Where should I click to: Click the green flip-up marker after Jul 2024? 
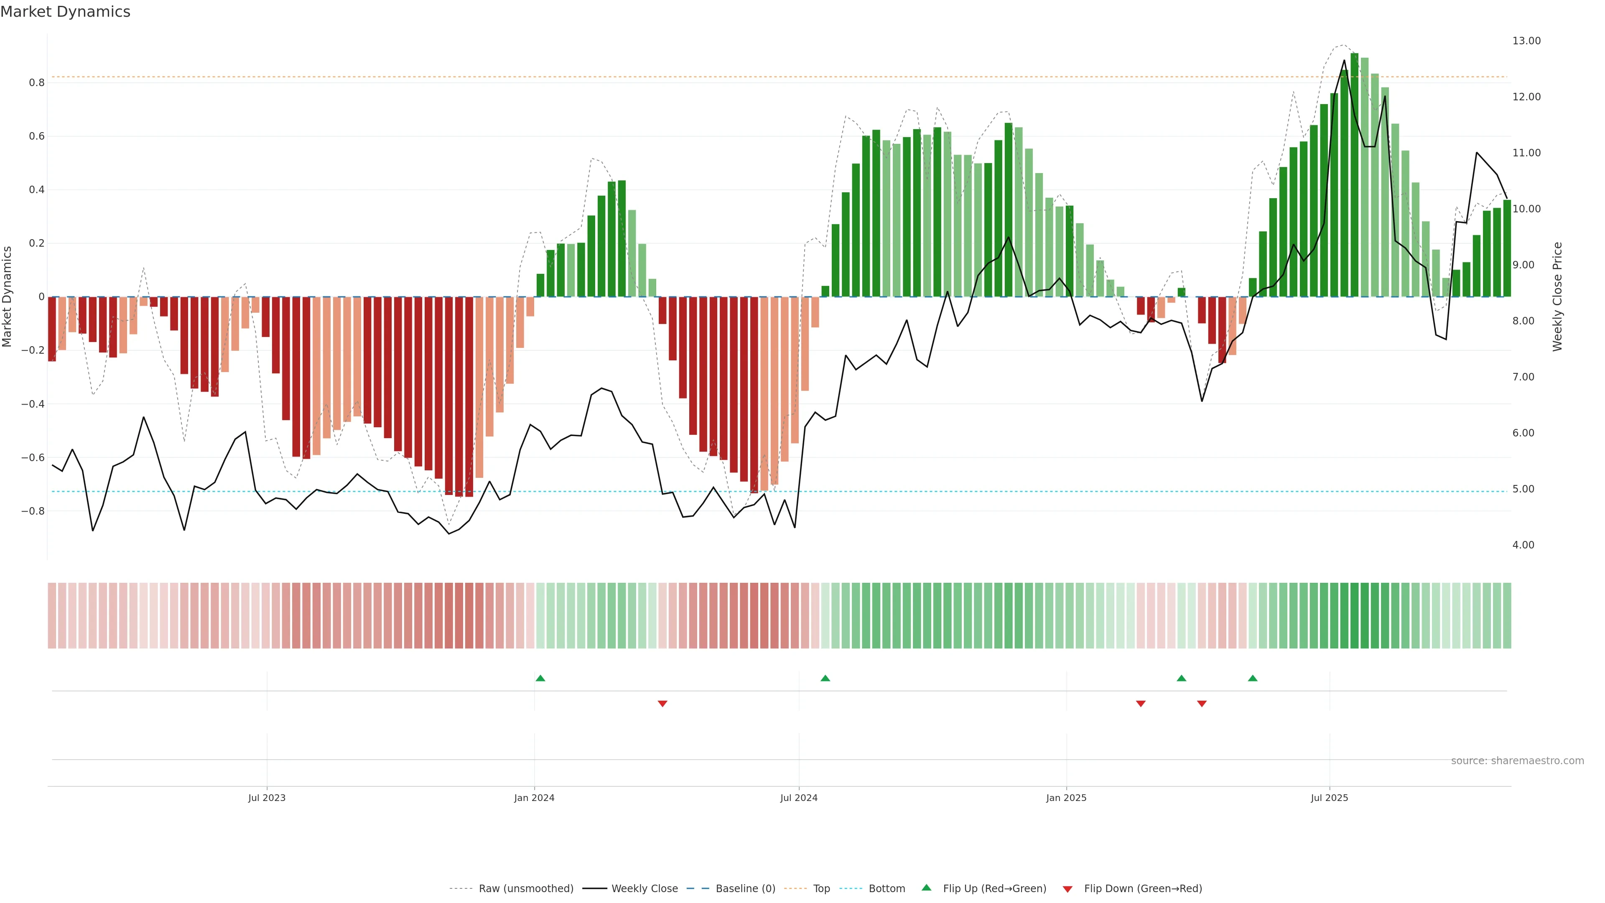click(825, 678)
